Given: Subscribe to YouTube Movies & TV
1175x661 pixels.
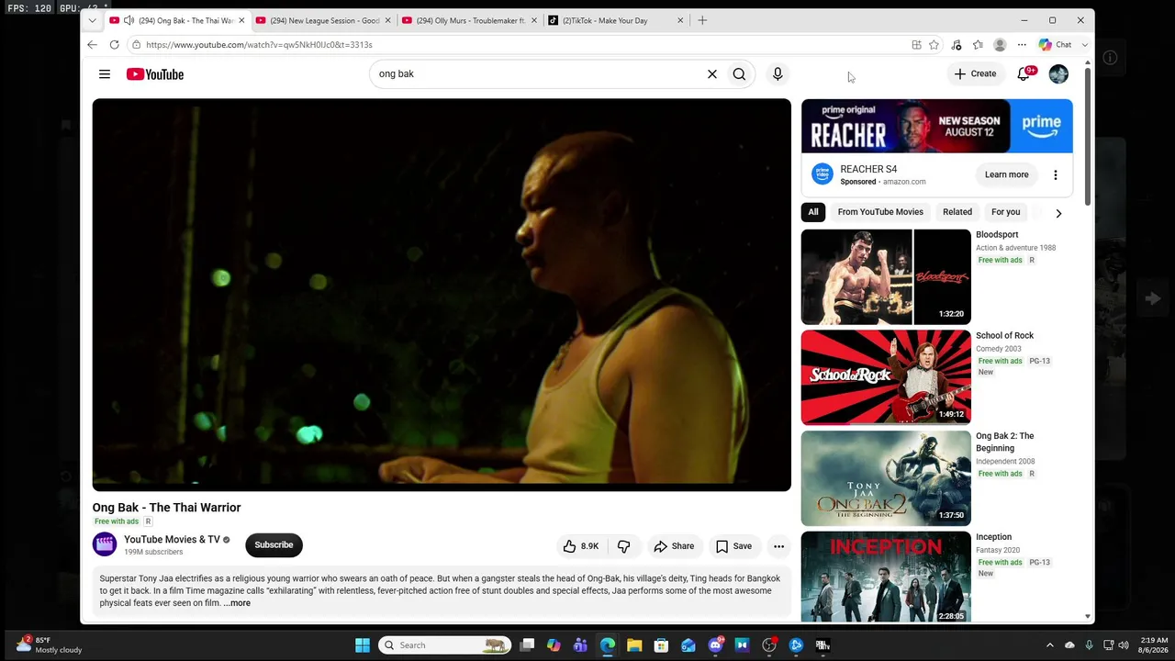Looking at the screenshot, I should 274,545.
